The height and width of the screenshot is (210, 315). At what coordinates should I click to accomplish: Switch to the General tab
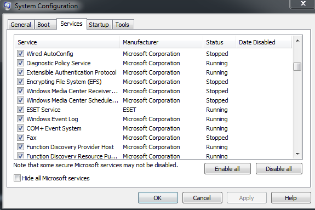click(21, 25)
